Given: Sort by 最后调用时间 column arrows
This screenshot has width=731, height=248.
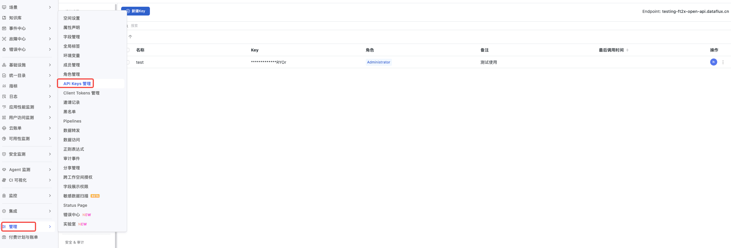Looking at the screenshot, I should tap(627, 50).
